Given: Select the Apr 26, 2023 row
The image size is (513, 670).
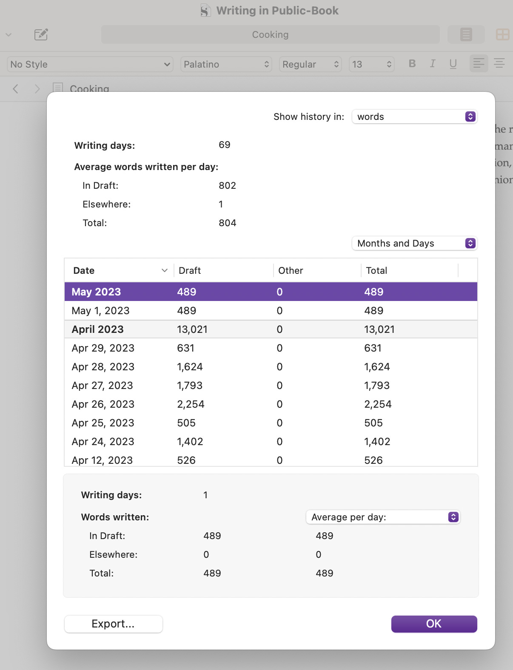Looking at the screenshot, I should coord(271,404).
